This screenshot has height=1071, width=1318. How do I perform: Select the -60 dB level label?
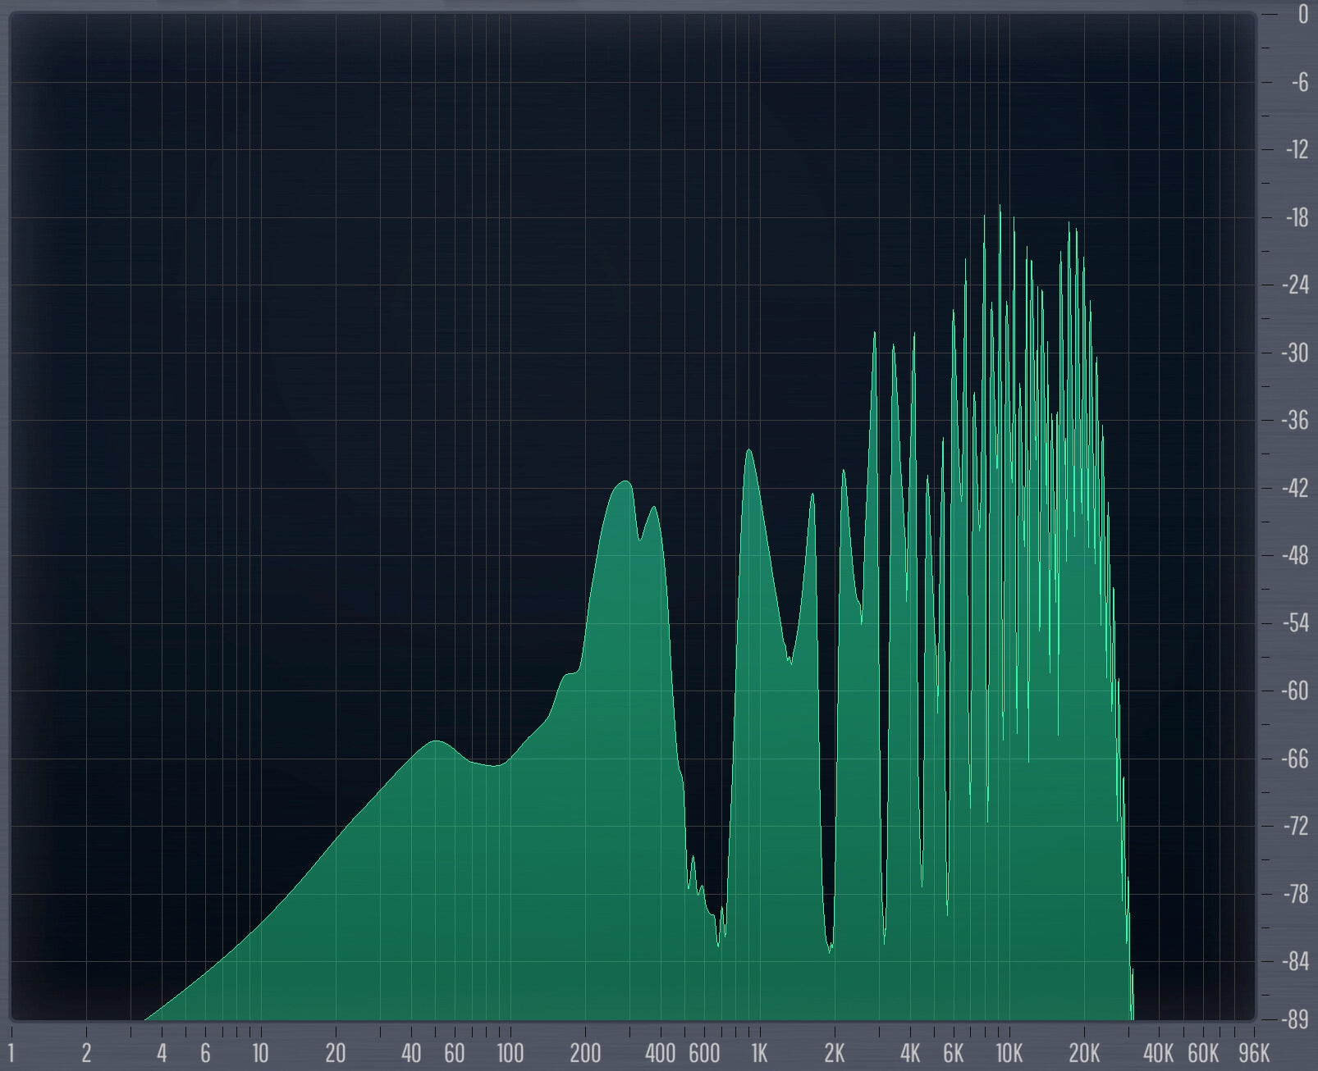[x=1296, y=691]
